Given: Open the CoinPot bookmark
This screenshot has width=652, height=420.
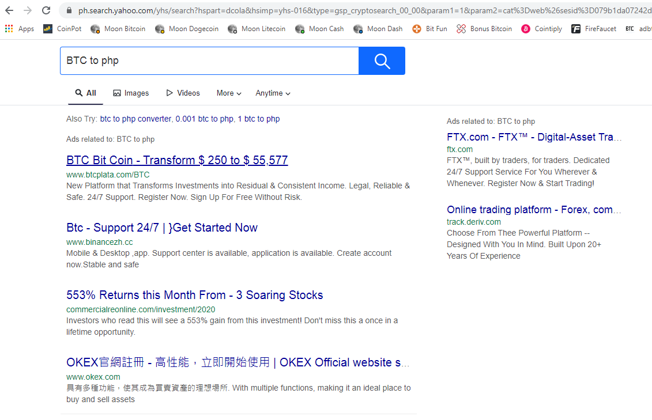Looking at the screenshot, I should coord(62,29).
